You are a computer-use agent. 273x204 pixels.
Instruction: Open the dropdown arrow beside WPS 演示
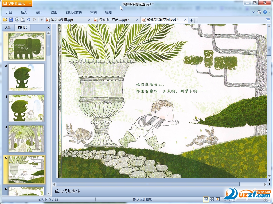(30, 3)
